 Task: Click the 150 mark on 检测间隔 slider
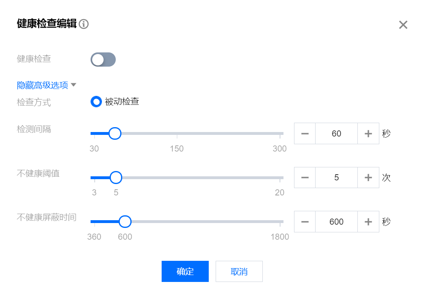177,149
